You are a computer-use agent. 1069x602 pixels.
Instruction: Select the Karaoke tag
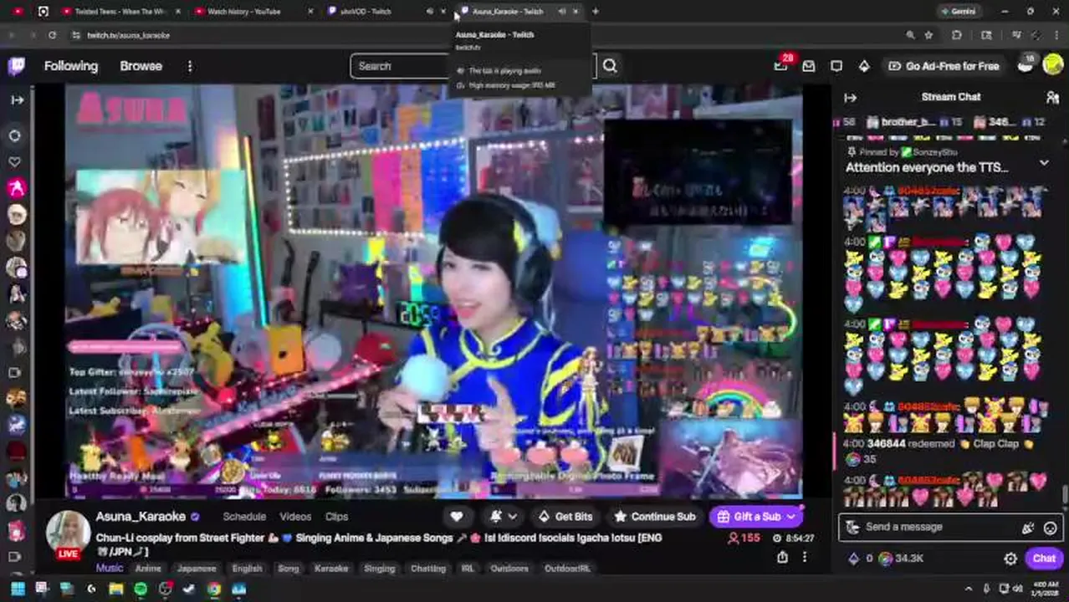tap(331, 569)
